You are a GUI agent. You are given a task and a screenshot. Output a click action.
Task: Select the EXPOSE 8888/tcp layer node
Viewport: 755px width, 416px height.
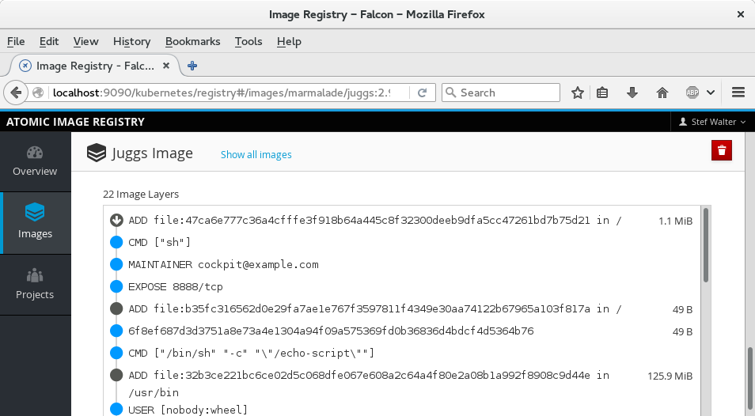click(116, 286)
